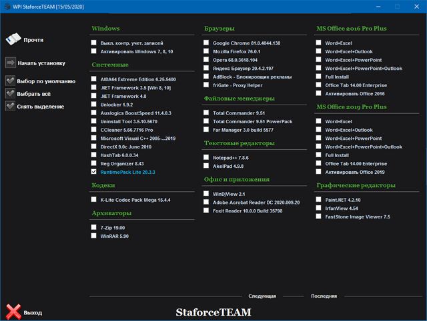The height and width of the screenshot is (321, 427).
Task: Click Выбор по умолчанию label
Action: 46,81
